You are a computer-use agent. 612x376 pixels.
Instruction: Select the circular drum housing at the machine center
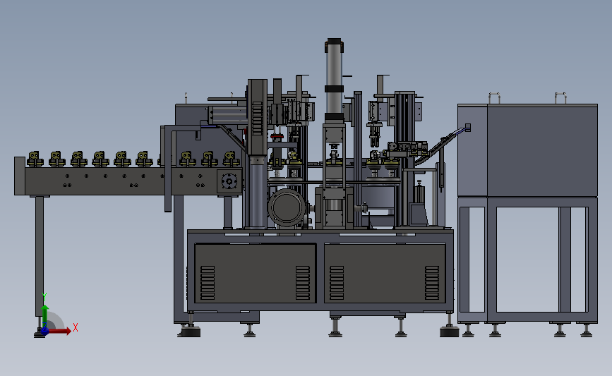[x=287, y=207]
